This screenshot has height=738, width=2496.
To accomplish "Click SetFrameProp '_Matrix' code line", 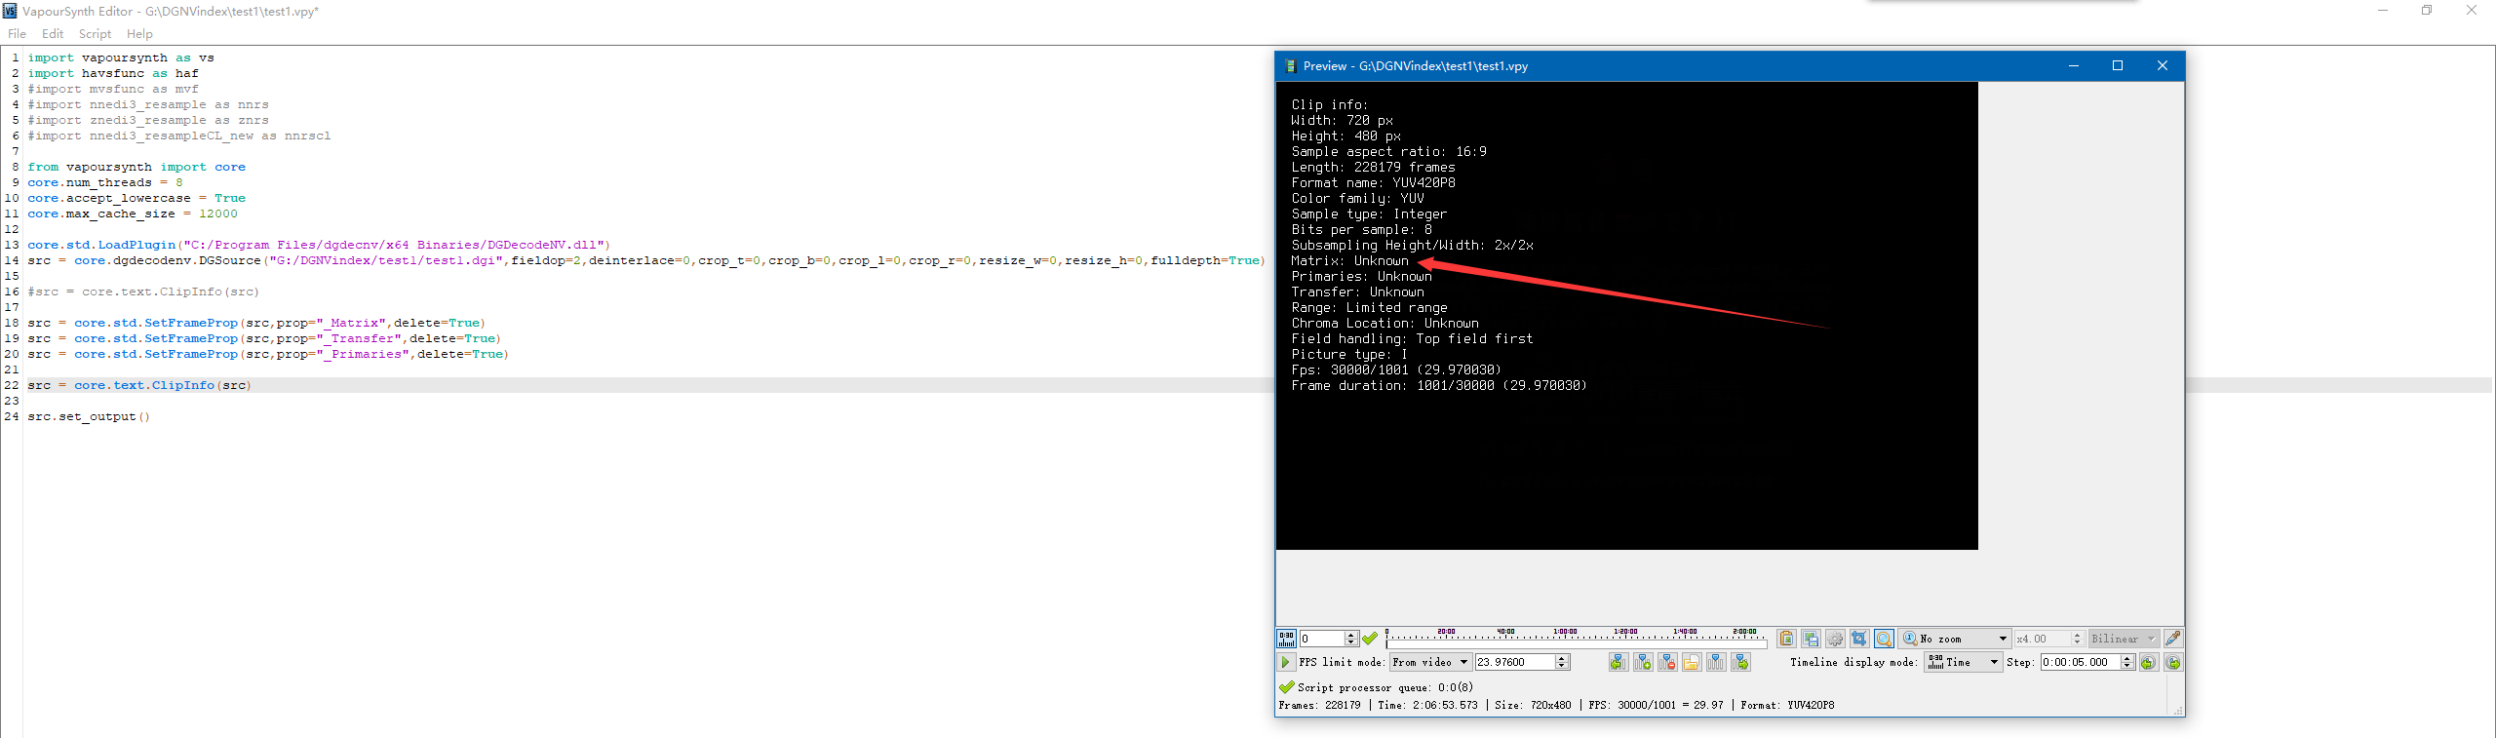I will coord(256,323).
